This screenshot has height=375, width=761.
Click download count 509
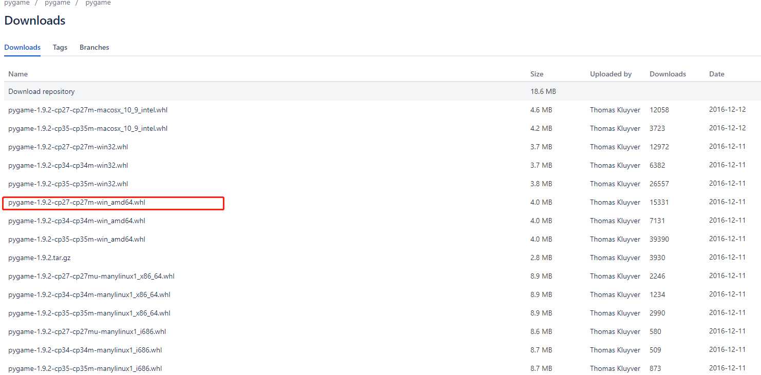pos(655,350)
